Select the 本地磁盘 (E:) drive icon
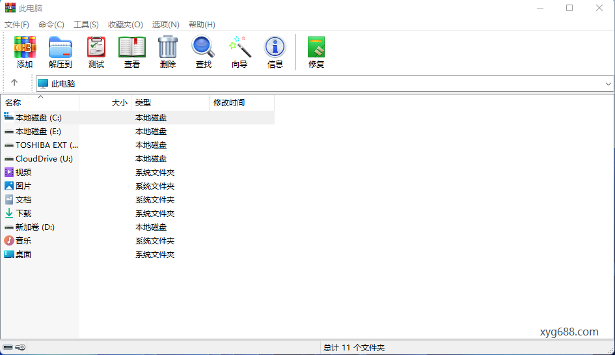This screenshot has height=355, width=615. [x=8, y=132]
